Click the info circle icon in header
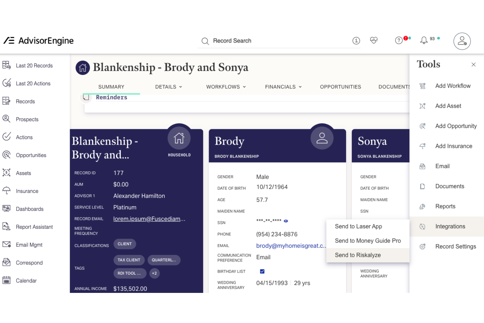 356,41
